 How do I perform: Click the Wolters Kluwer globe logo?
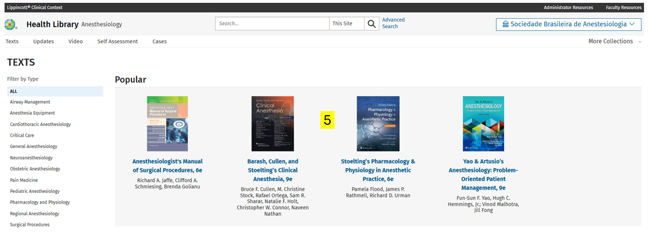[11, 24]
